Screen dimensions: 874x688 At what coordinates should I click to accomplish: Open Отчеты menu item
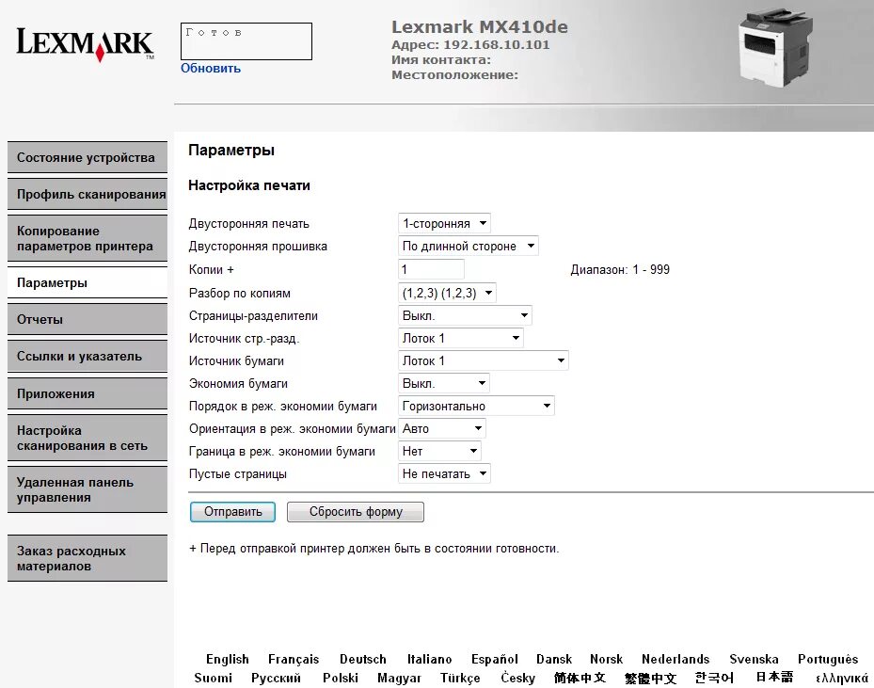coord(87,319)
